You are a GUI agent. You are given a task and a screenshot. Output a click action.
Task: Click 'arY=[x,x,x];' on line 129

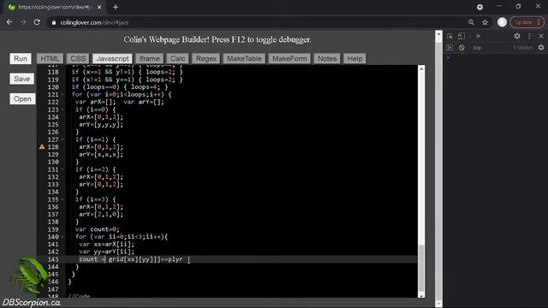coord(101,155)
